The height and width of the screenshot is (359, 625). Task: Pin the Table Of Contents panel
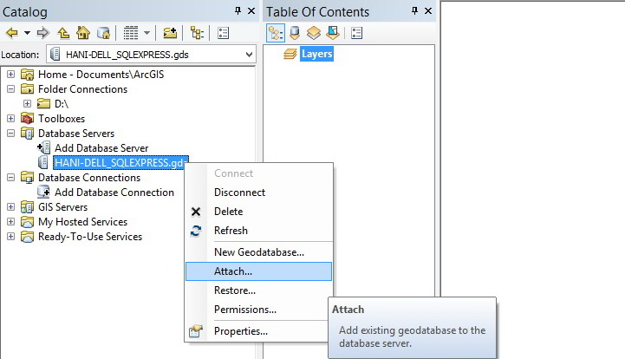click(415, 10)
